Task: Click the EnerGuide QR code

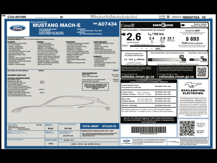Action: pos(202,72)
